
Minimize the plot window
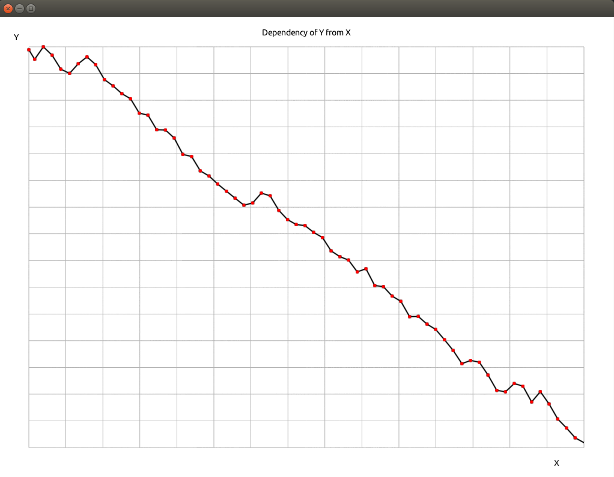[20, 8]
